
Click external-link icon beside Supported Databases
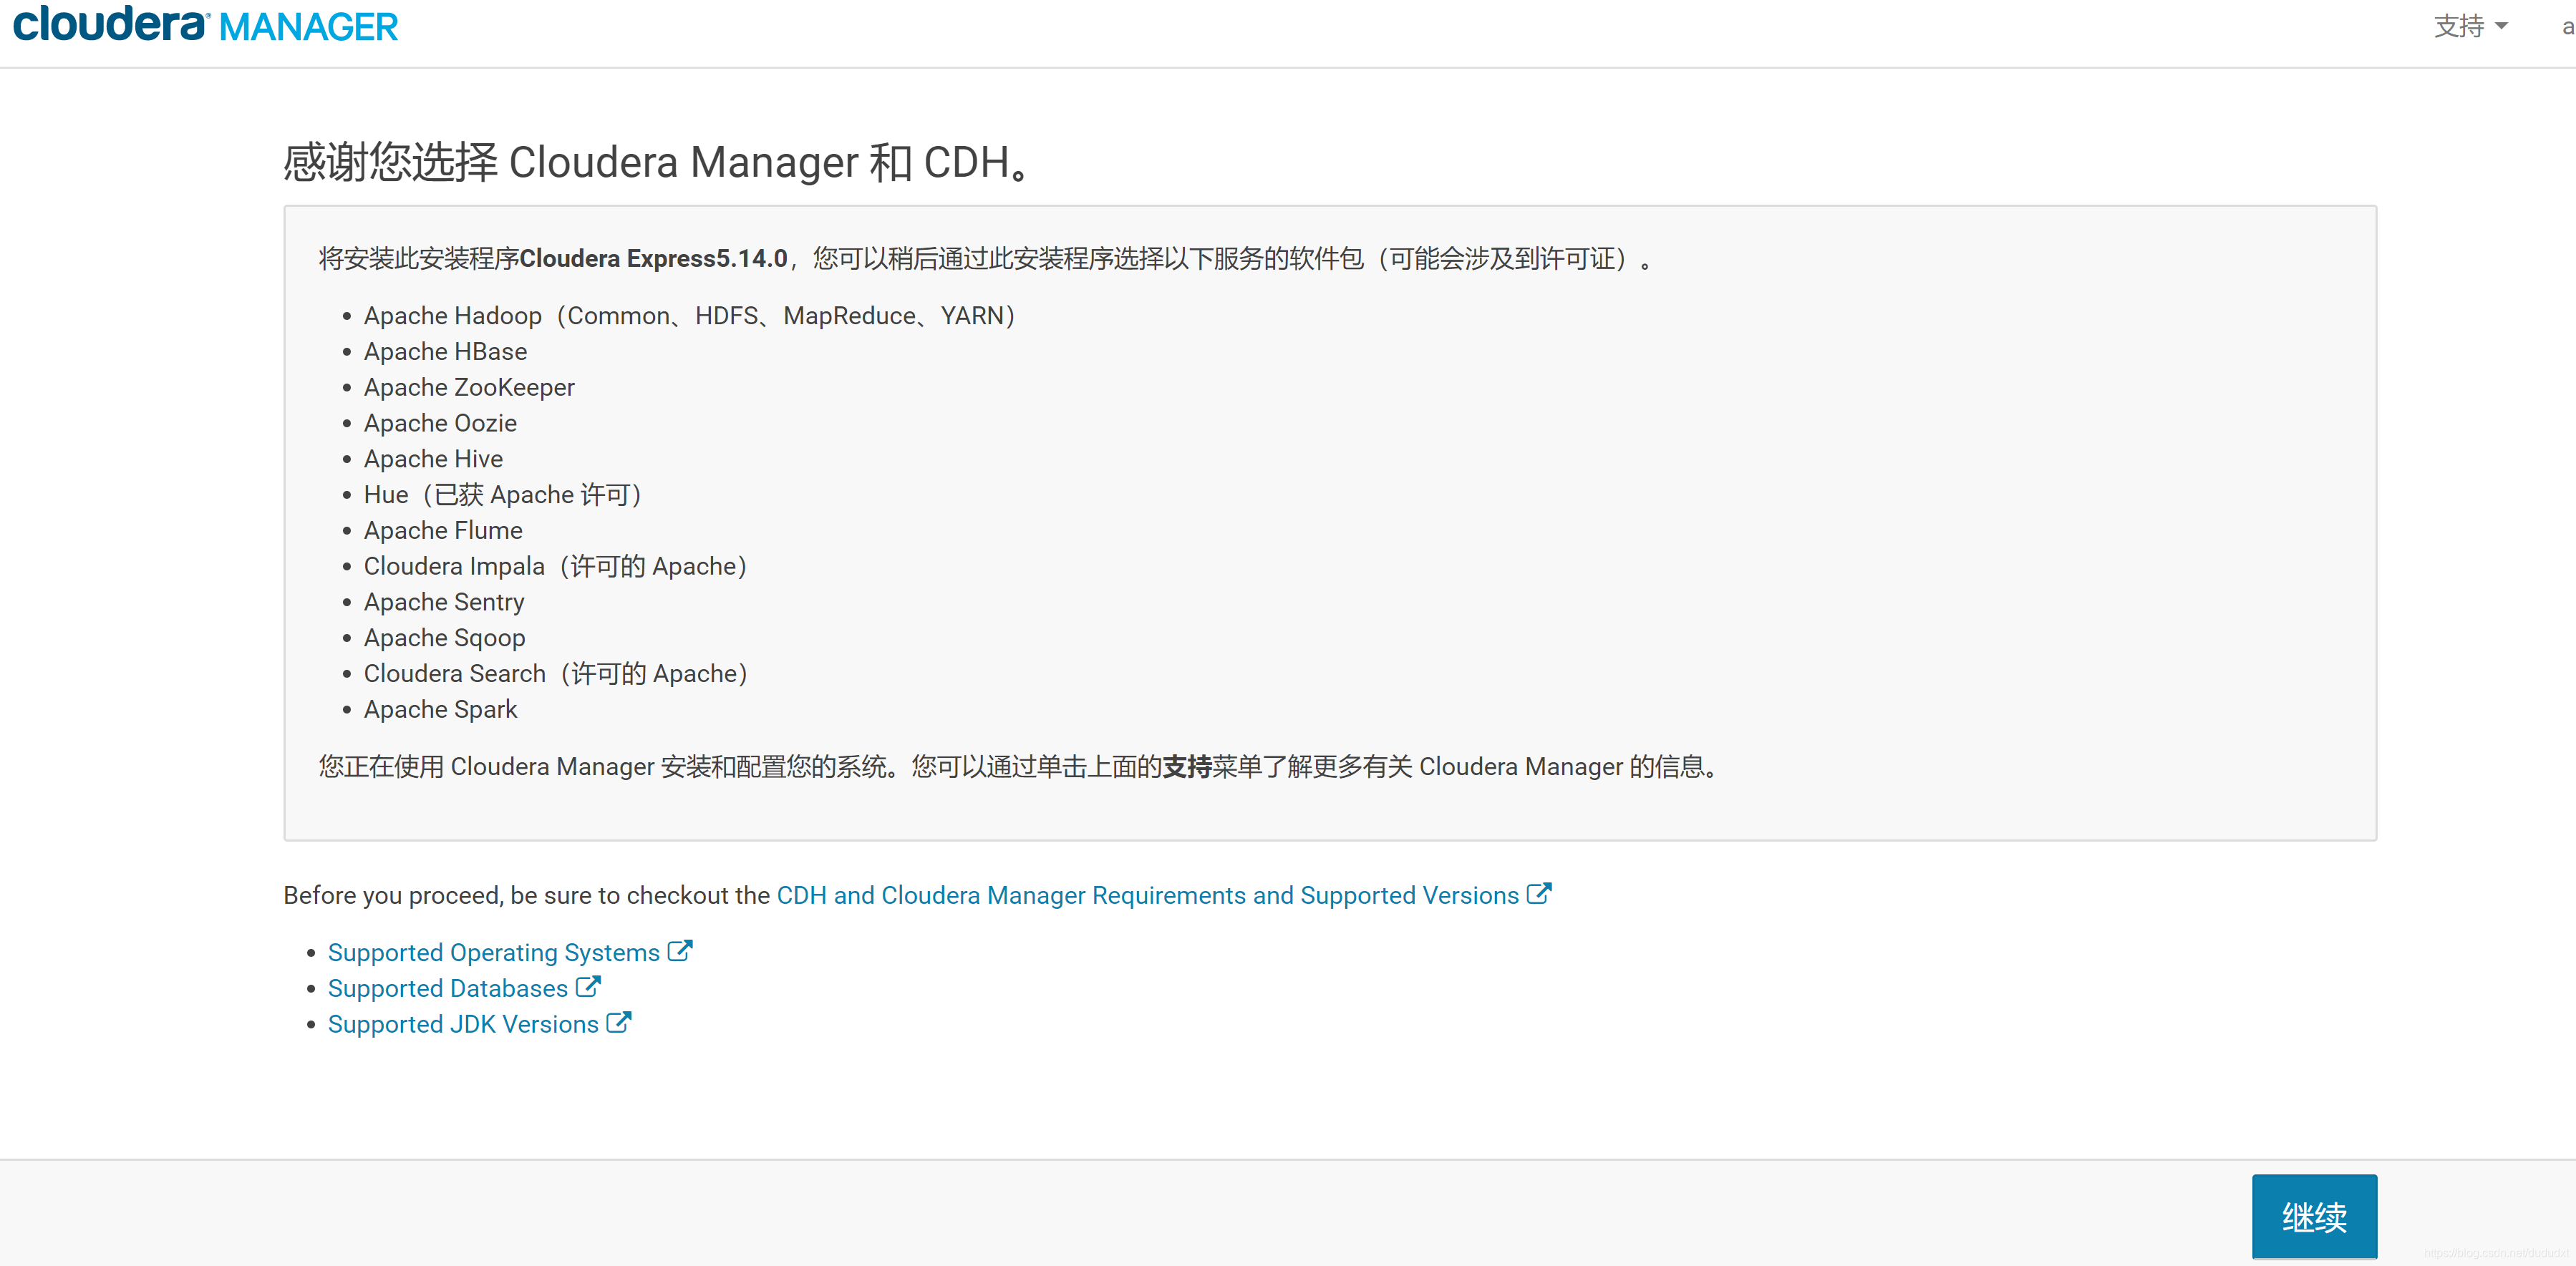[588, 986]
